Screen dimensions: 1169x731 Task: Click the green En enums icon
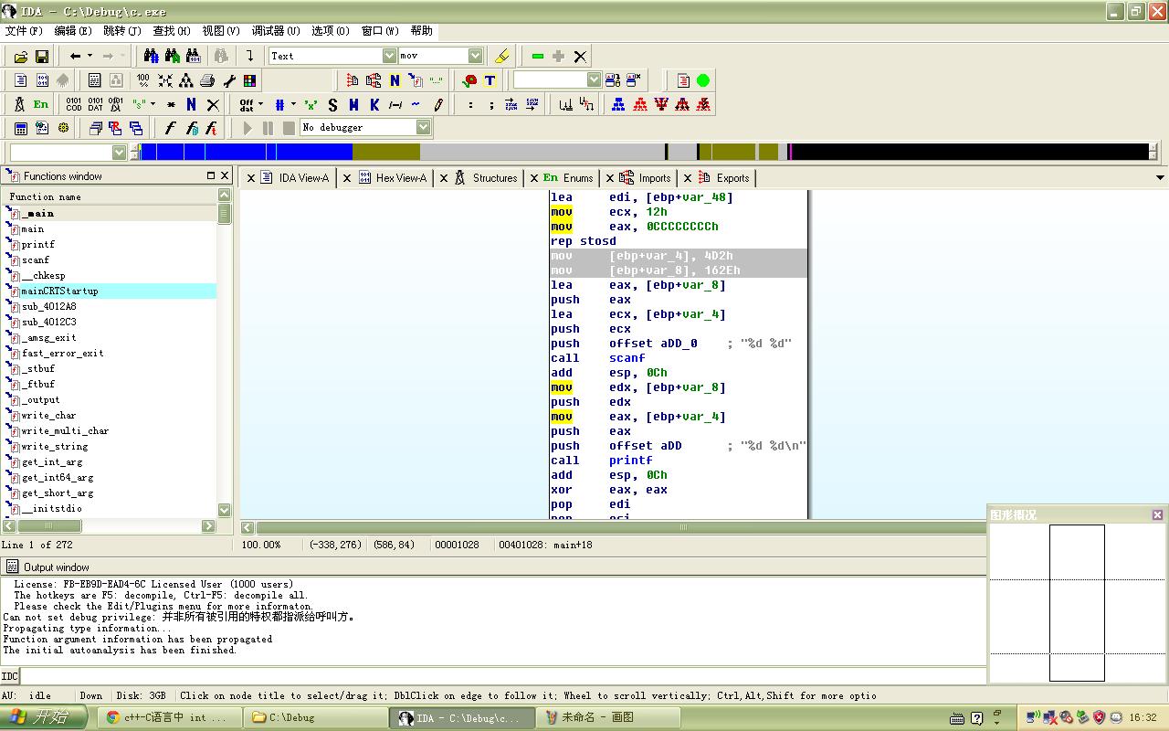pos(41,104)
